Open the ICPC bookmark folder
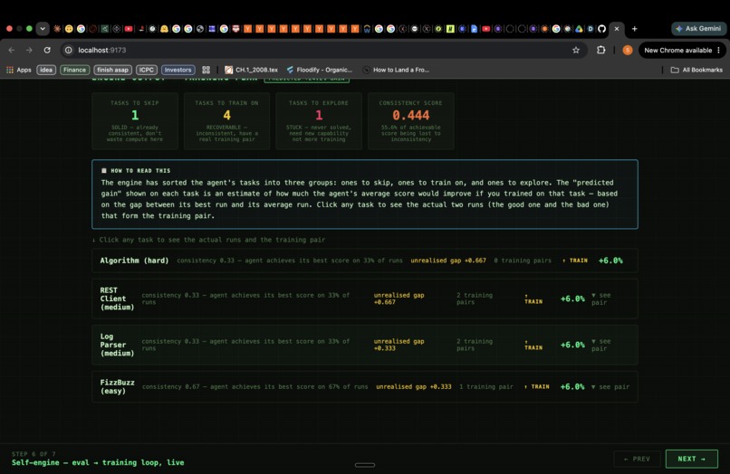Screen dimensions: 730x474 tap(146, 70)
